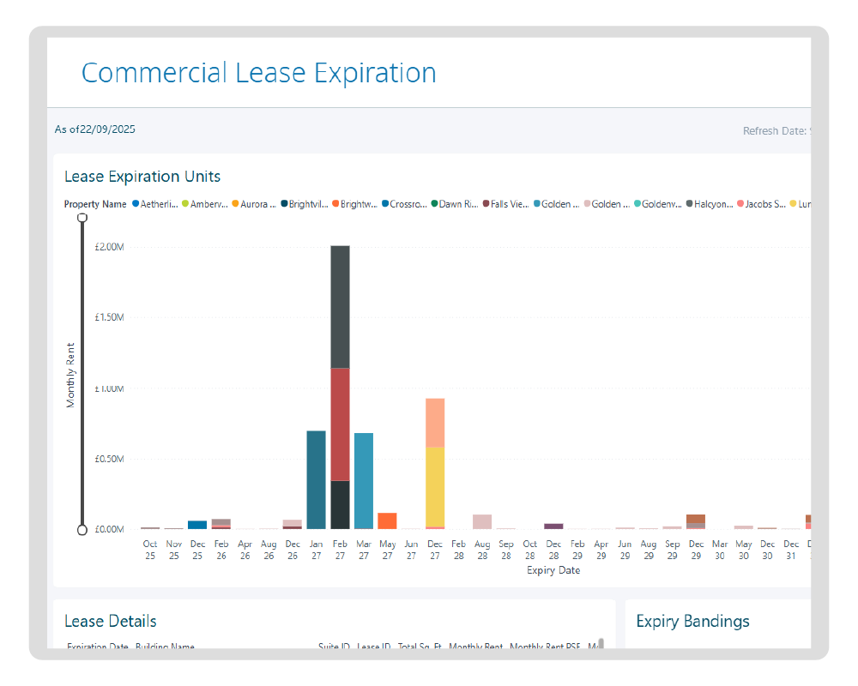The image size is (858, 686).
Task: Select Halcyon... in the property legend
Action: 712,204
